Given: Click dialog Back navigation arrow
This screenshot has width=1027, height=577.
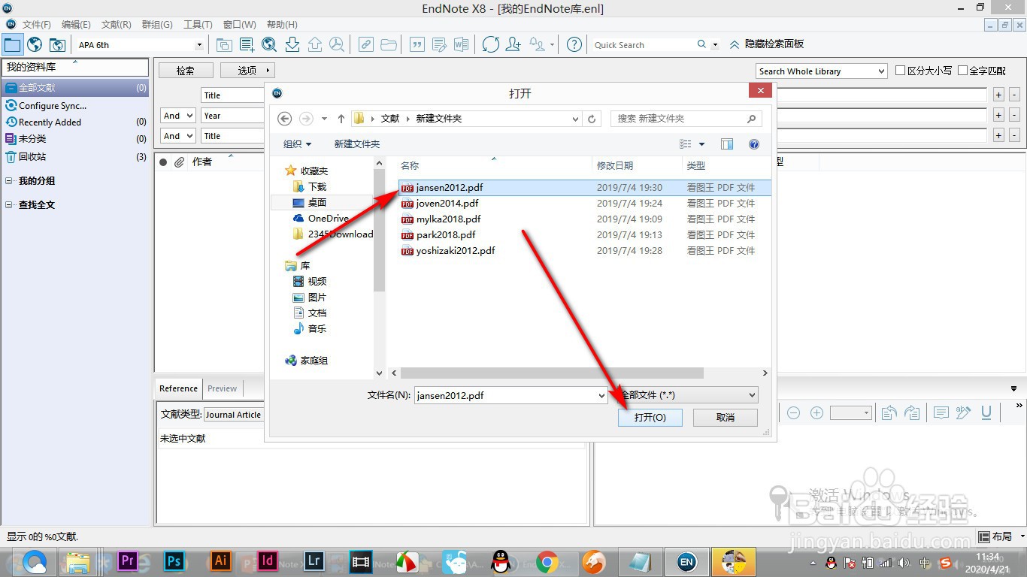Looking at the screenshot, I should click(x=284, y=119).
